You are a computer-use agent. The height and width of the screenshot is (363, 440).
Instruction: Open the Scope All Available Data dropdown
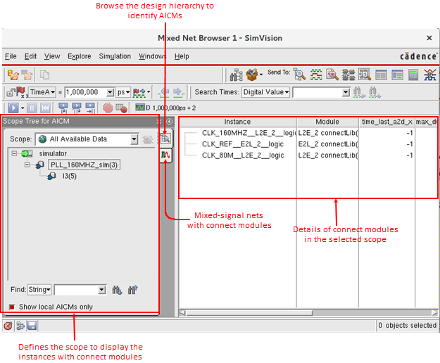(134, 139)
